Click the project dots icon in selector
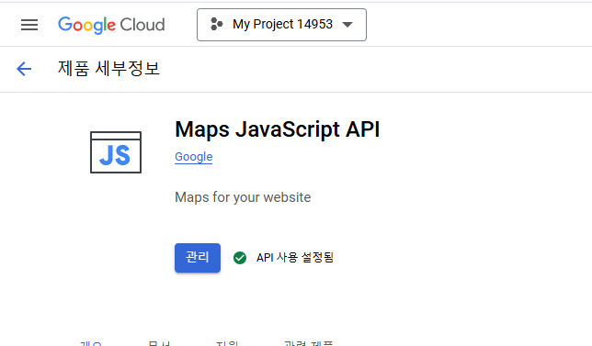Image resolution: width=592 pixels, height=346 pixels. 216,24
